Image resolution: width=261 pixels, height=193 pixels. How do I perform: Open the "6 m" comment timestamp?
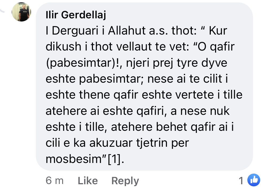pos(54,181)
